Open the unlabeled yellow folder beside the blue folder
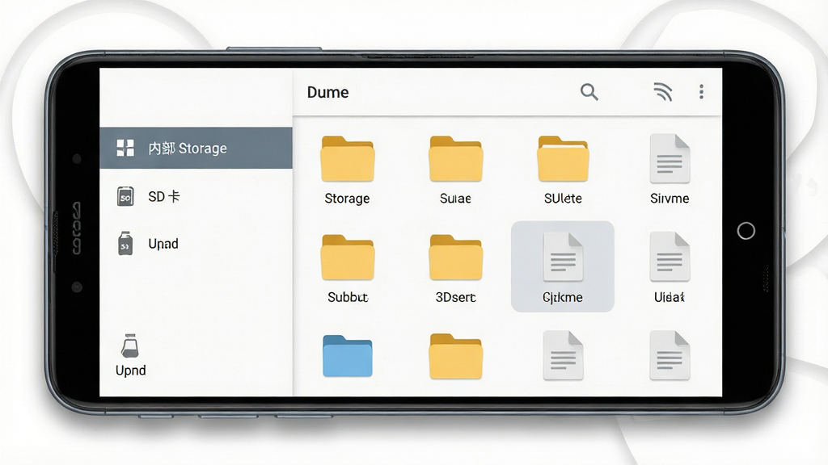 click(455, 356)
